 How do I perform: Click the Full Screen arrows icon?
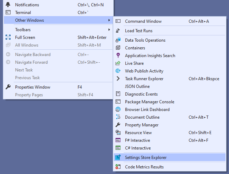[8, 37]
